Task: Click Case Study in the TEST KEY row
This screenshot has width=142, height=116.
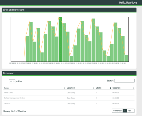Action: coord(71,104)
